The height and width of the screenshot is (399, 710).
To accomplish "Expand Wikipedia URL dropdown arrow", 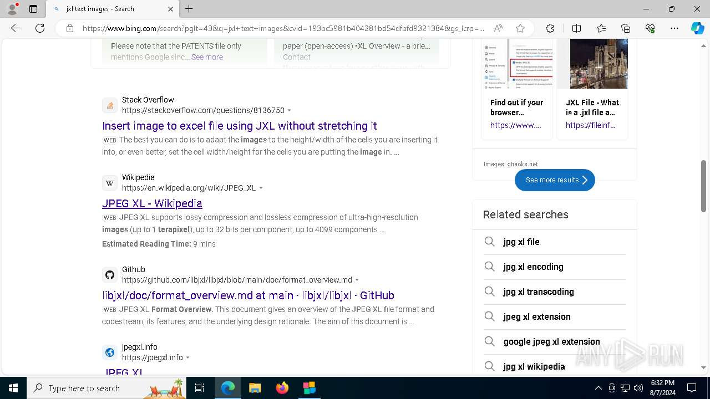I will point(261,188).
